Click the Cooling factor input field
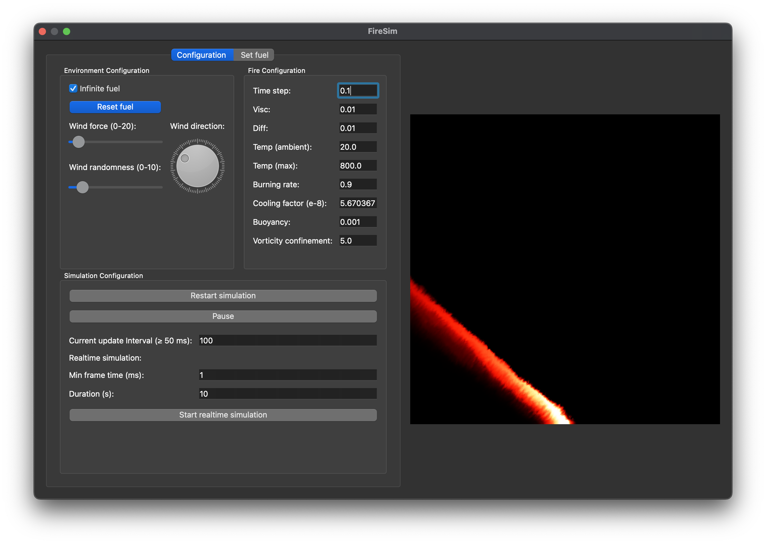766x544 pixels. point(358,203)
